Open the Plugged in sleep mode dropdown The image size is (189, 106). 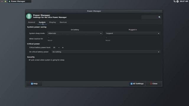133,33
